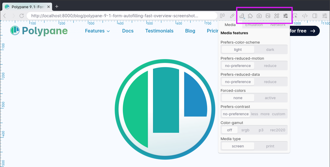Image resolution: width=330 pixels, height=167 pixels.
Task: Click the emulation sliders icon above the popup
Action: (x=285, y=16)
